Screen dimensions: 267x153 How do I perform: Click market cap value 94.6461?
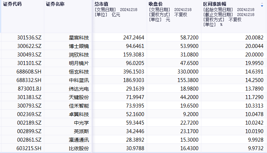135,46
